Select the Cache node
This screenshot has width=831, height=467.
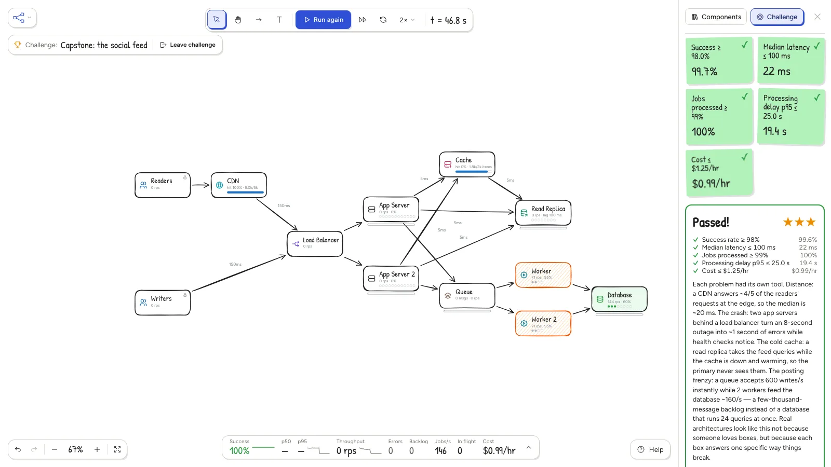[x=467, y=164]
